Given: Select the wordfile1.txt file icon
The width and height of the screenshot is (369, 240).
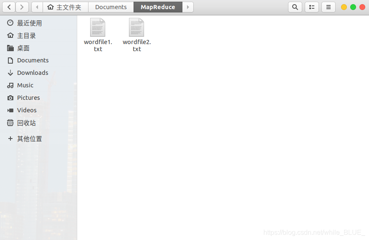Looking at the screenshot, I should coord(98,27).
